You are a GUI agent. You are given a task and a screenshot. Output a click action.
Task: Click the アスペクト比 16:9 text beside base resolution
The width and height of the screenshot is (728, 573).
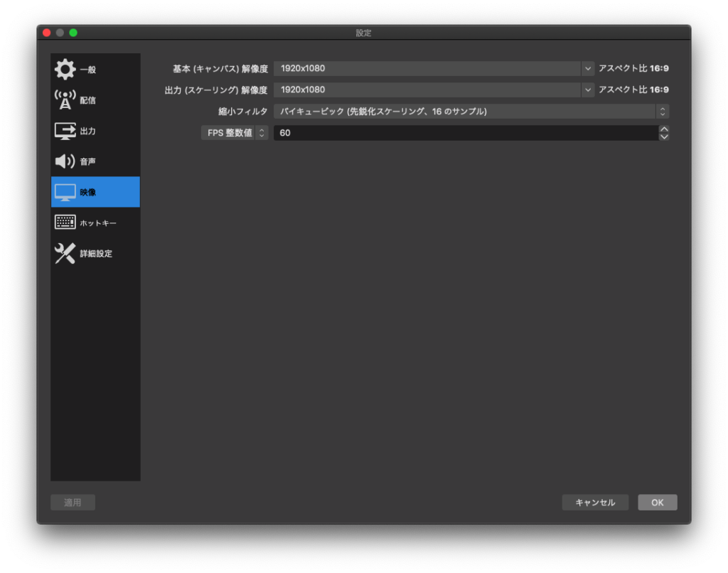tap(633, 68)
